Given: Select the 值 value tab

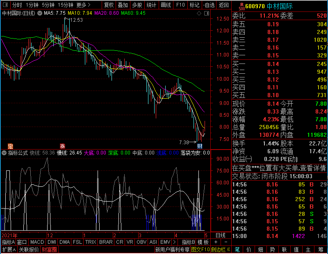Looking at the screenshot, I should [296, 249].
